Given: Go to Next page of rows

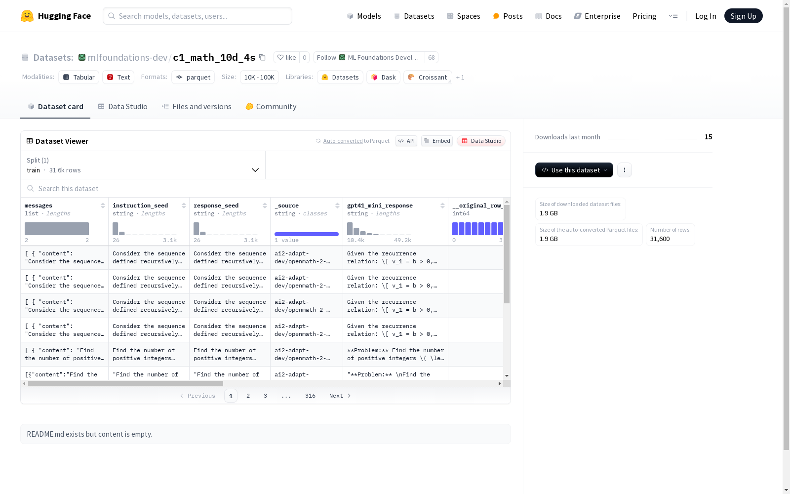Looking at the screenshot, I should point(340,396).
